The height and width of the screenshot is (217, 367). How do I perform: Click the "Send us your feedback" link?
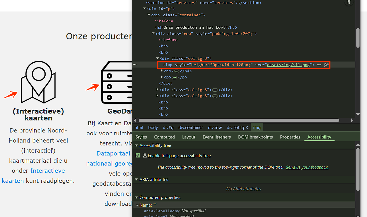pyautogui.click(x=307, y=167)
